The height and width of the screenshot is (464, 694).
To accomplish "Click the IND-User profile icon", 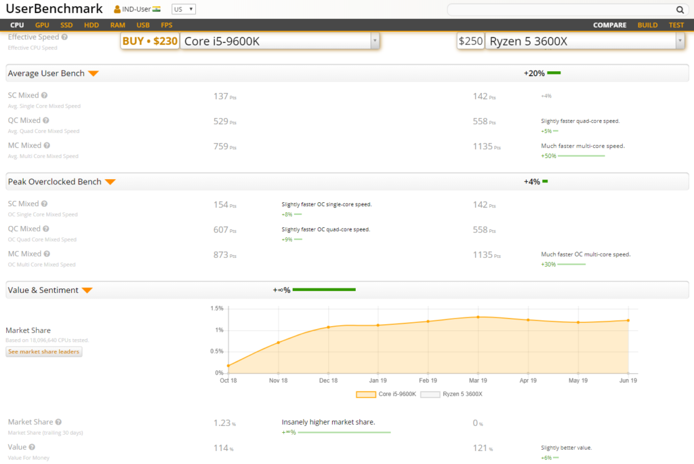I will click(117, 9).
